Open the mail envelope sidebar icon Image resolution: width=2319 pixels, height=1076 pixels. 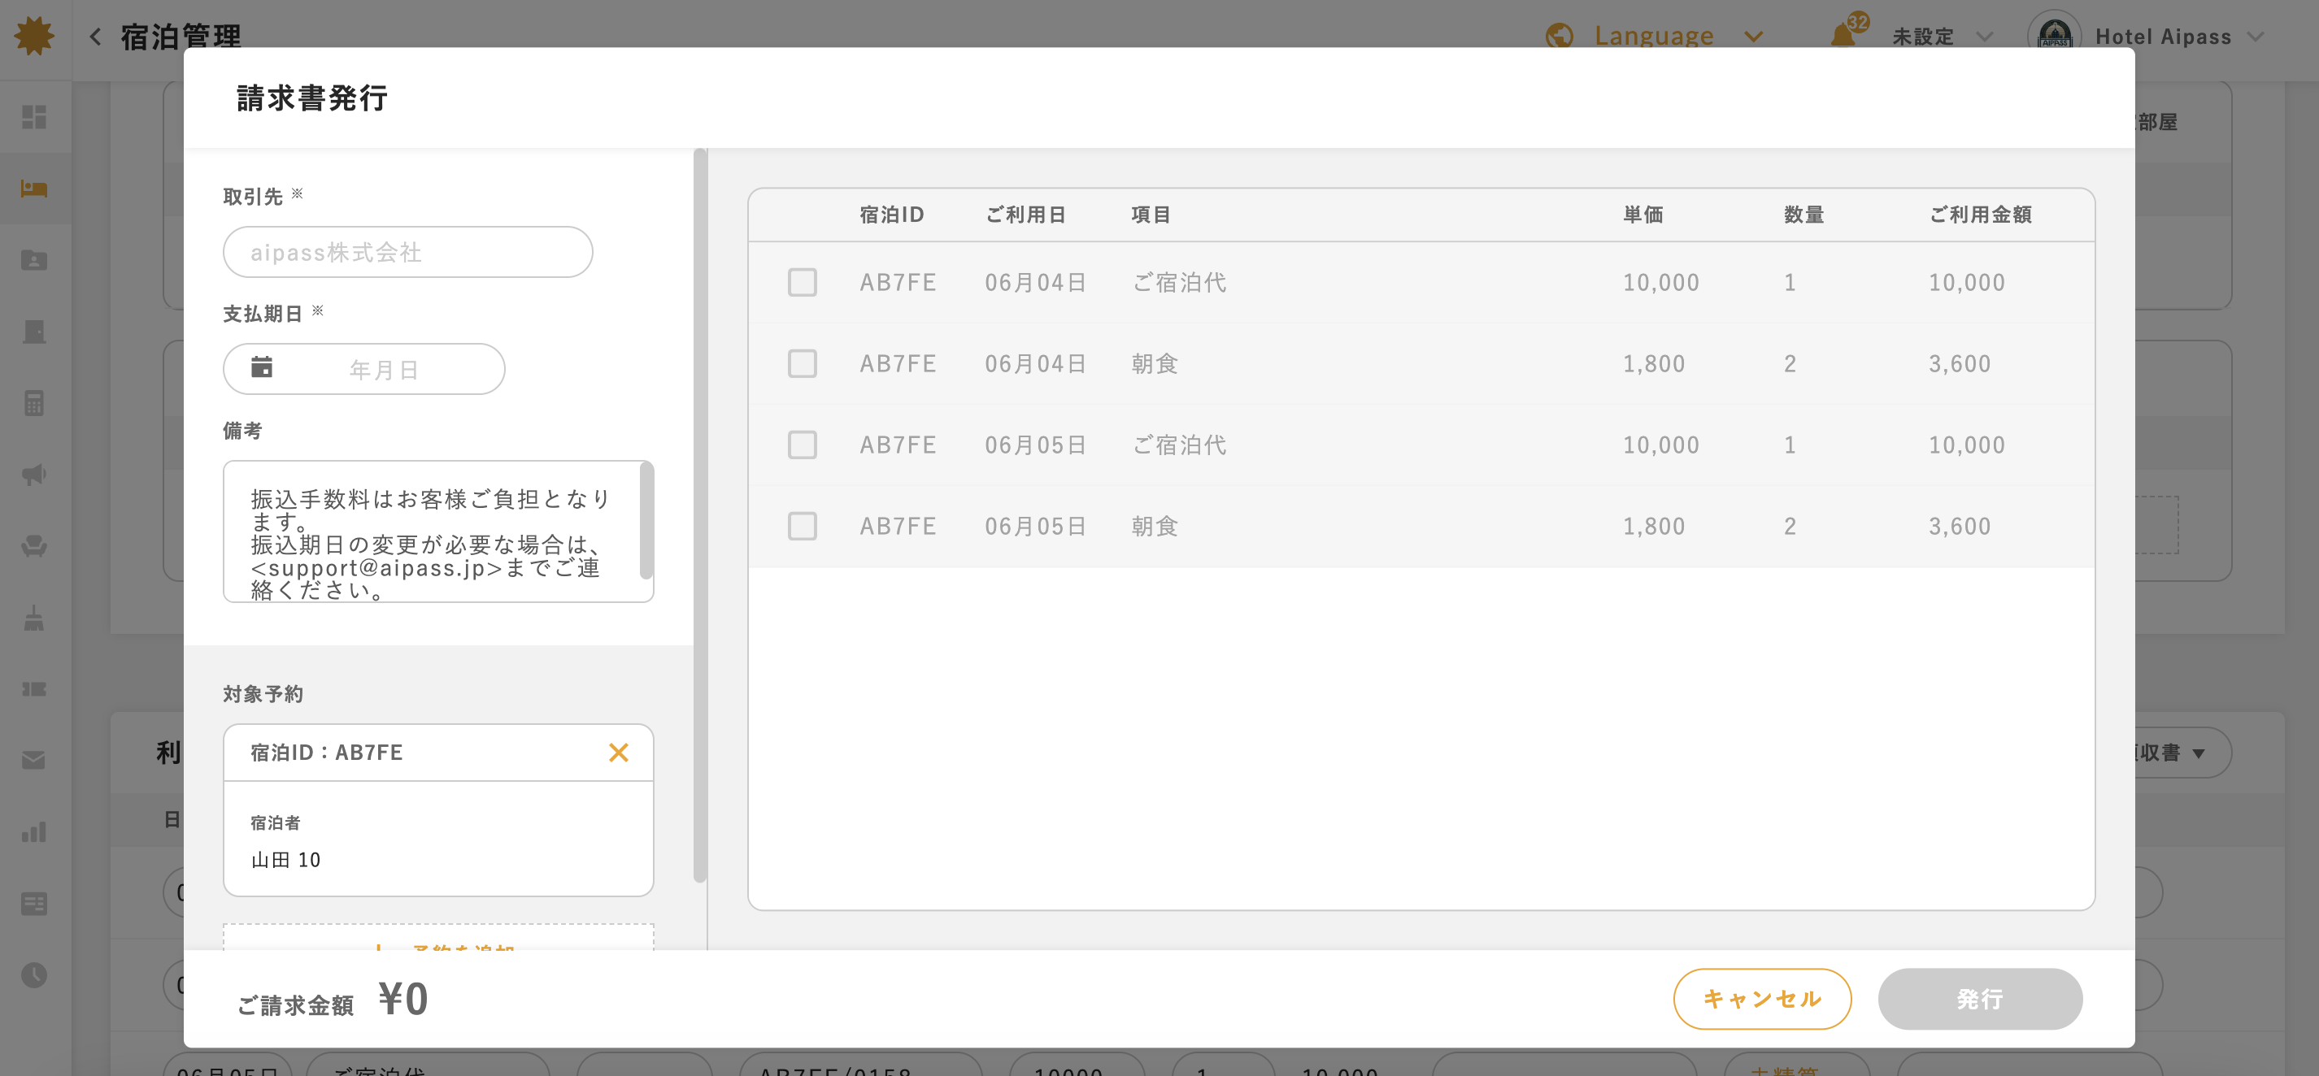(x=34, y=761)
